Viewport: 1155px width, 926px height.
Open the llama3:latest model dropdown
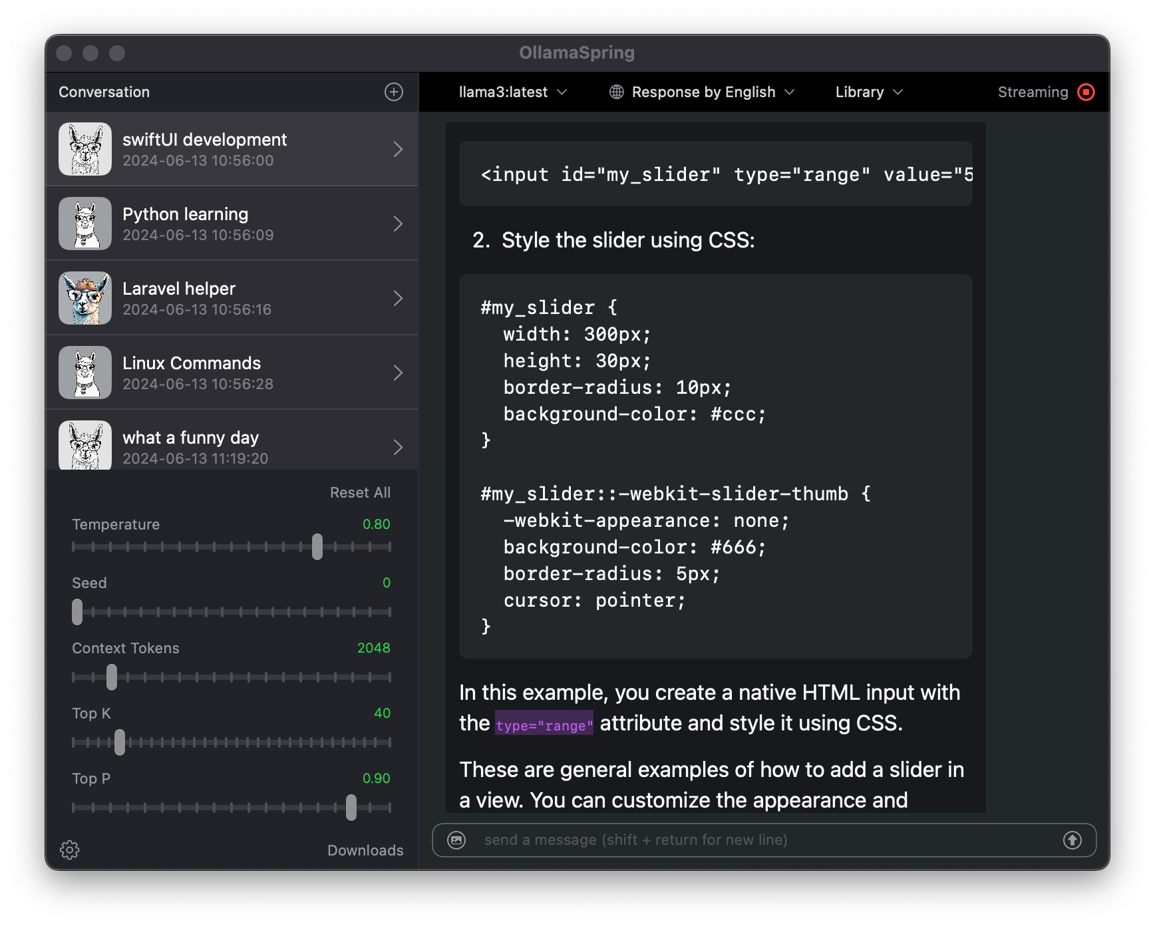pyautogui.click(x=512, y=92)
